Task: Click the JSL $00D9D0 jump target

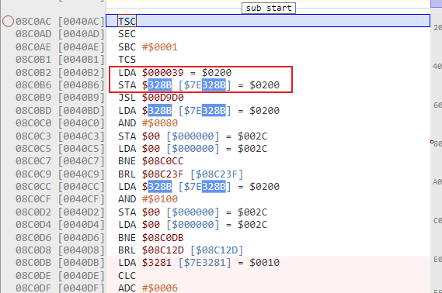Action: click(x=162, y=98)
